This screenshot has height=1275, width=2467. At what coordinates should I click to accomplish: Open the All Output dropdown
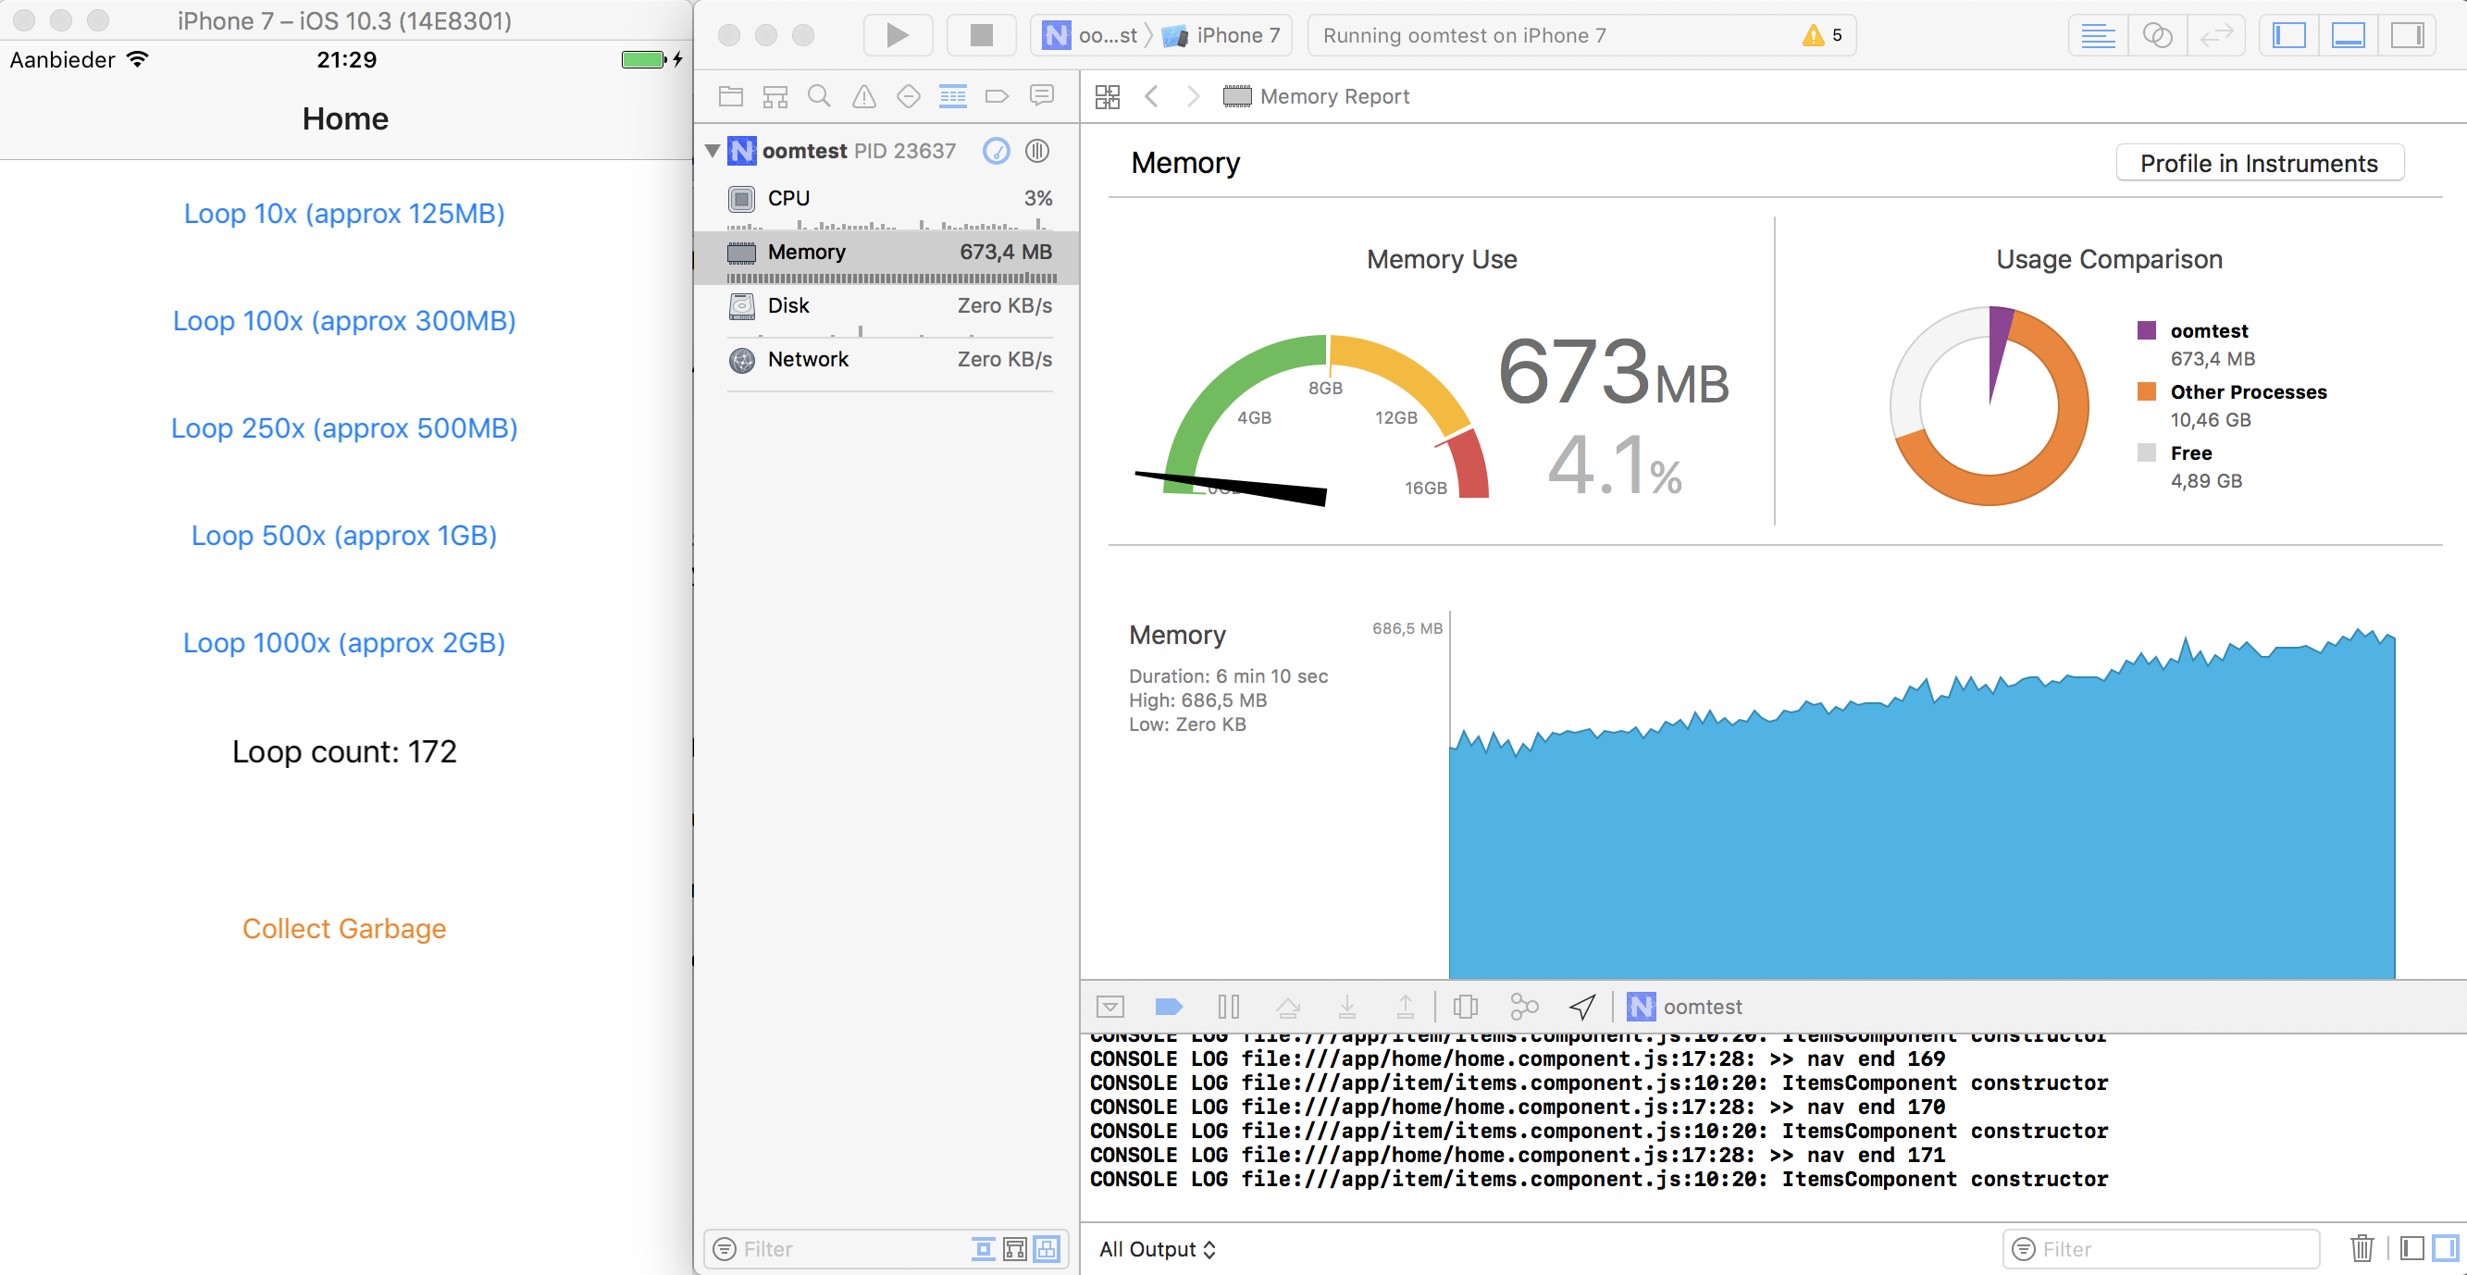[1157, 1249]
